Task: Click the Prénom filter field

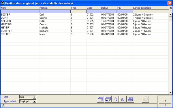Action: coord(55,11)
